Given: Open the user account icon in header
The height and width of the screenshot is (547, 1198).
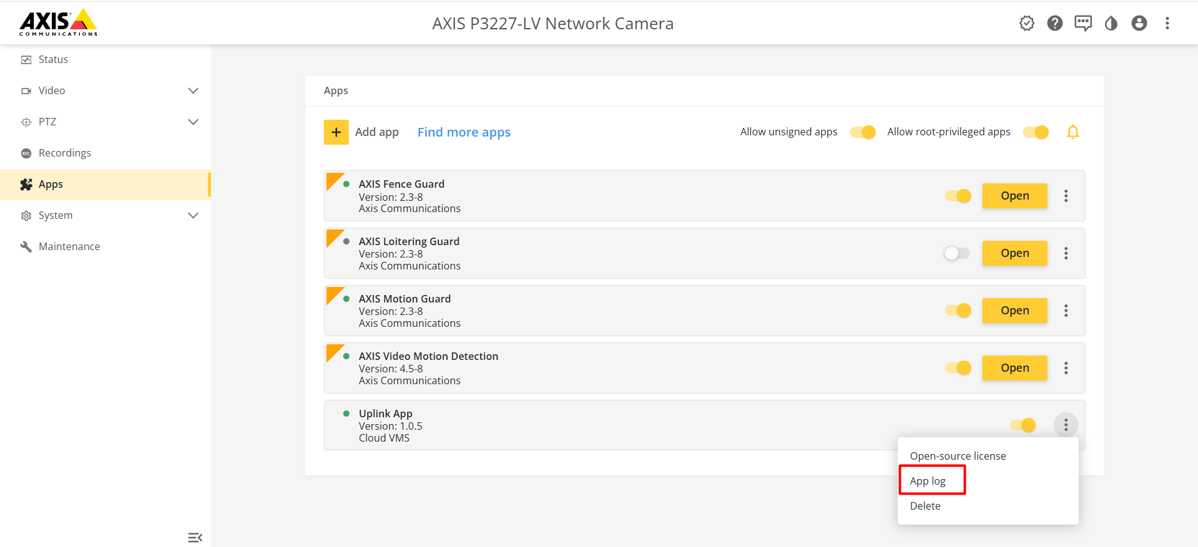Looking at the screenshot, I should coord(1139,24).
